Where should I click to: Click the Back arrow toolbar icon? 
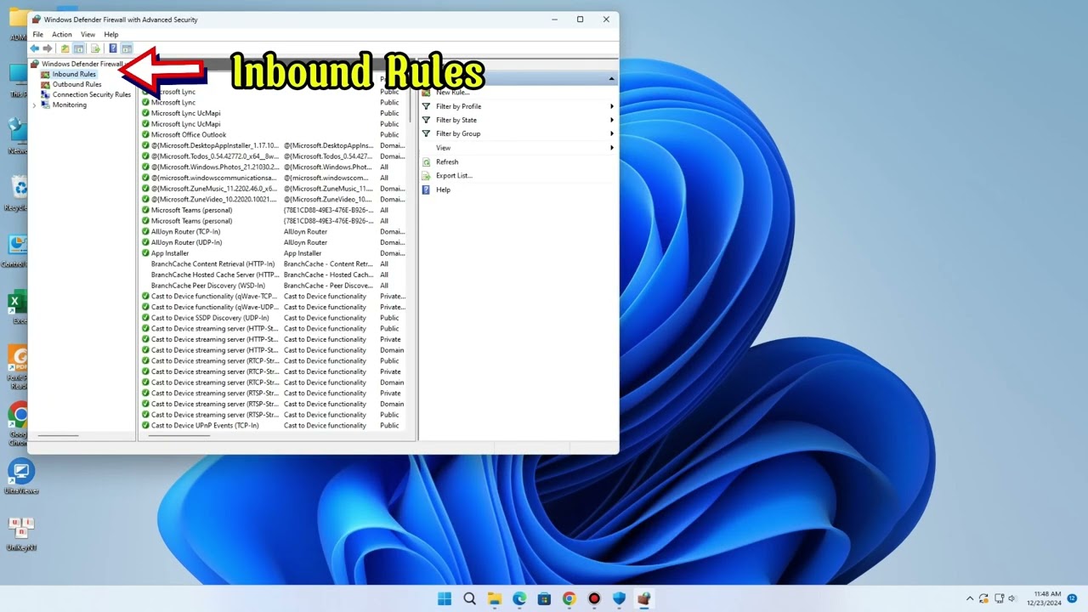pyautogui.click(x=35, y=48)
